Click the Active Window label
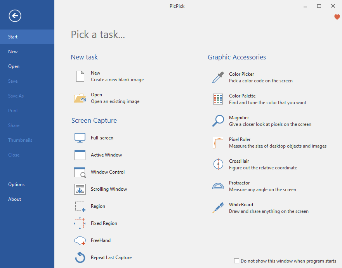The height and width of the screenshot is (268, 342). point(106,155)
